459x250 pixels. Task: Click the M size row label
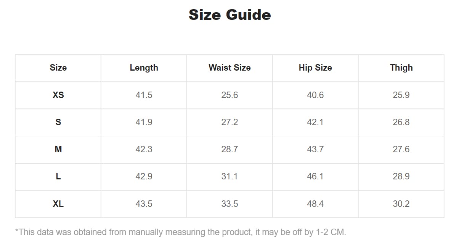point(58,149)
